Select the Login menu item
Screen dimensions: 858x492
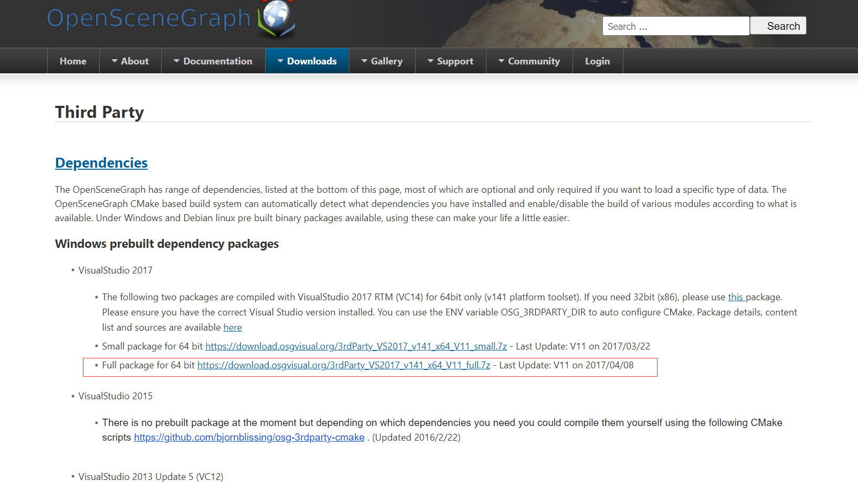point(598,61)
